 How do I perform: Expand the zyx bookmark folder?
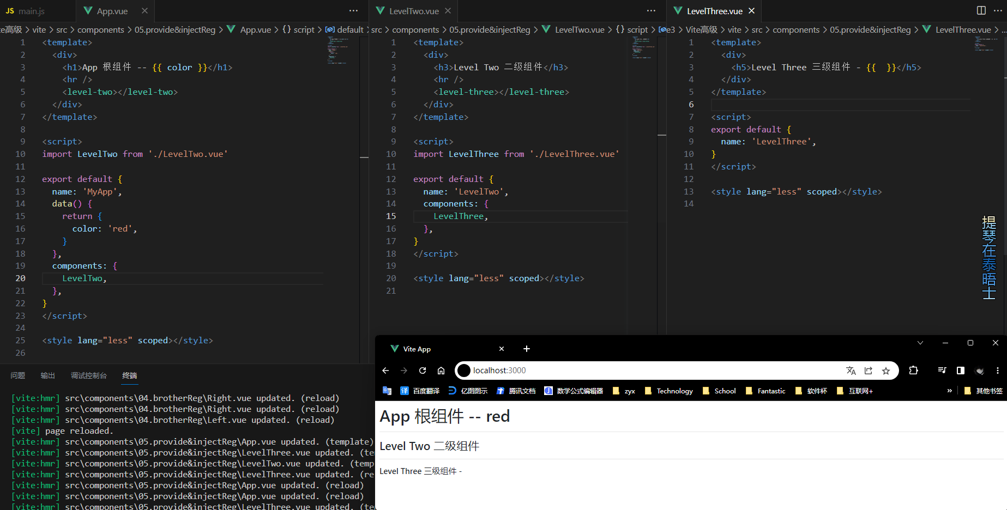(x=624, y=391)
